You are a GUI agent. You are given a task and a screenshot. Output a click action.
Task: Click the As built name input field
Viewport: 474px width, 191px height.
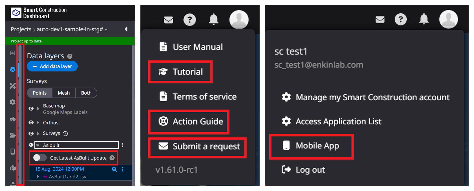click(77, 145)
